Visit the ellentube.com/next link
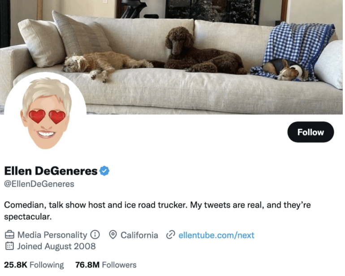345x276 pixels. (x=216, y=235)
